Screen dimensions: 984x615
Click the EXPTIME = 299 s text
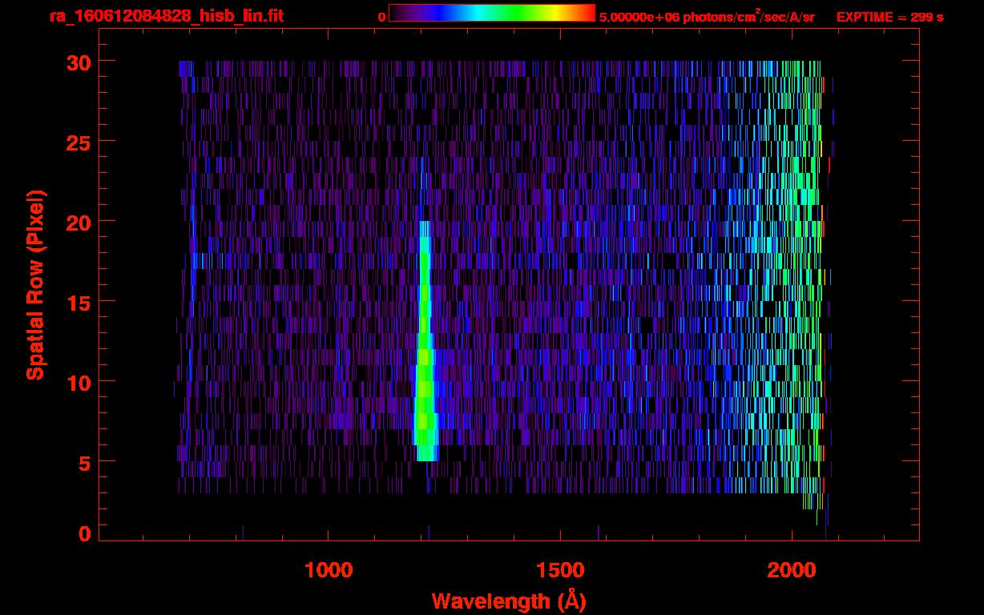(889, 17)
